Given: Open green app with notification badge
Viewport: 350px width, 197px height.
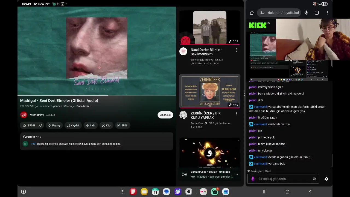Looking at the screenshot, I should pos(215,192).
